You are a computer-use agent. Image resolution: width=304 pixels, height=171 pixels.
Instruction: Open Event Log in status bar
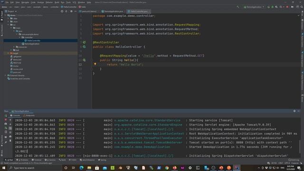(294, 160)
